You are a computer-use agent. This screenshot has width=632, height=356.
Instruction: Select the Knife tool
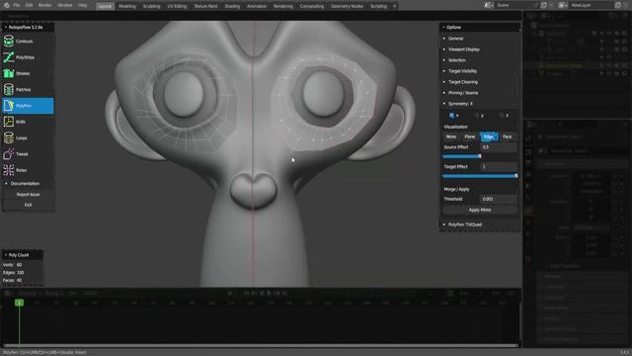point(28,122)
